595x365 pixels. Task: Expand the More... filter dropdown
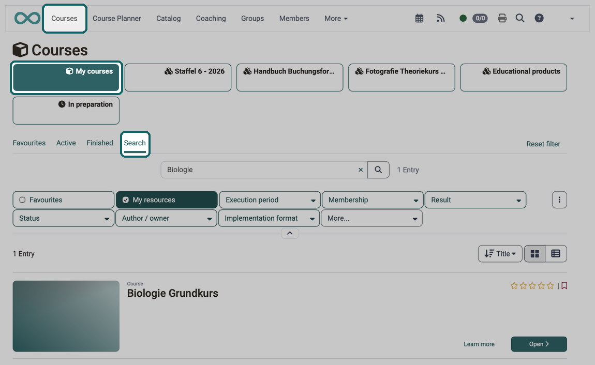(x=372, y=218)
